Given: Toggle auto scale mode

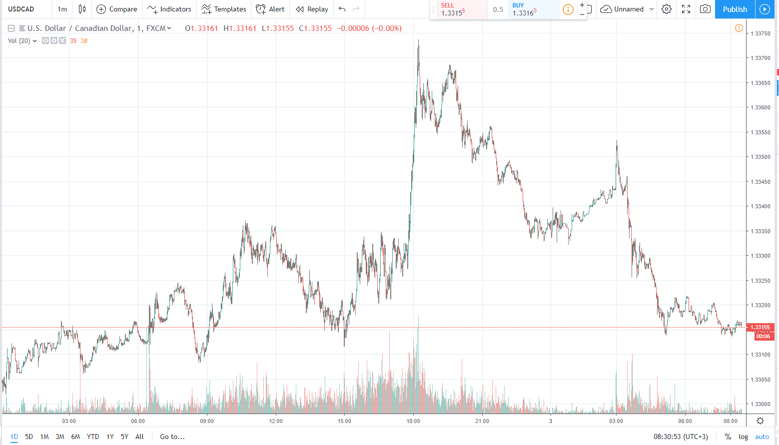Looking at the screenshot, I should [762, 437].
